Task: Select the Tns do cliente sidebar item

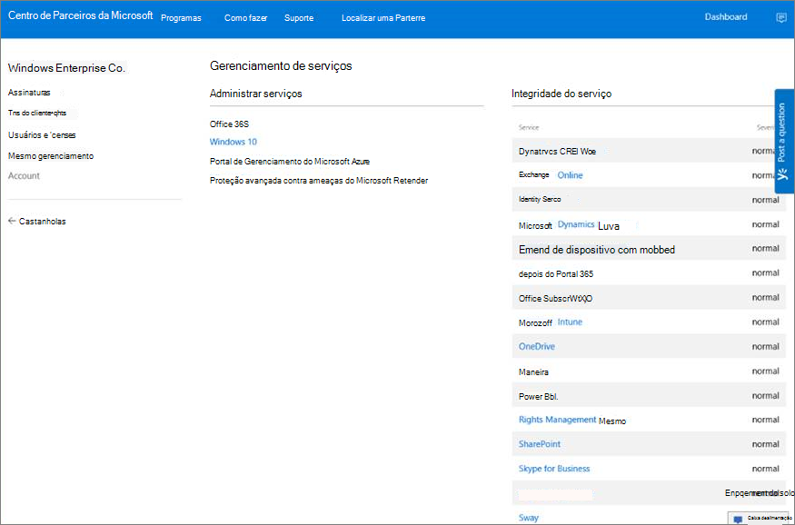Action: [37, 113]
